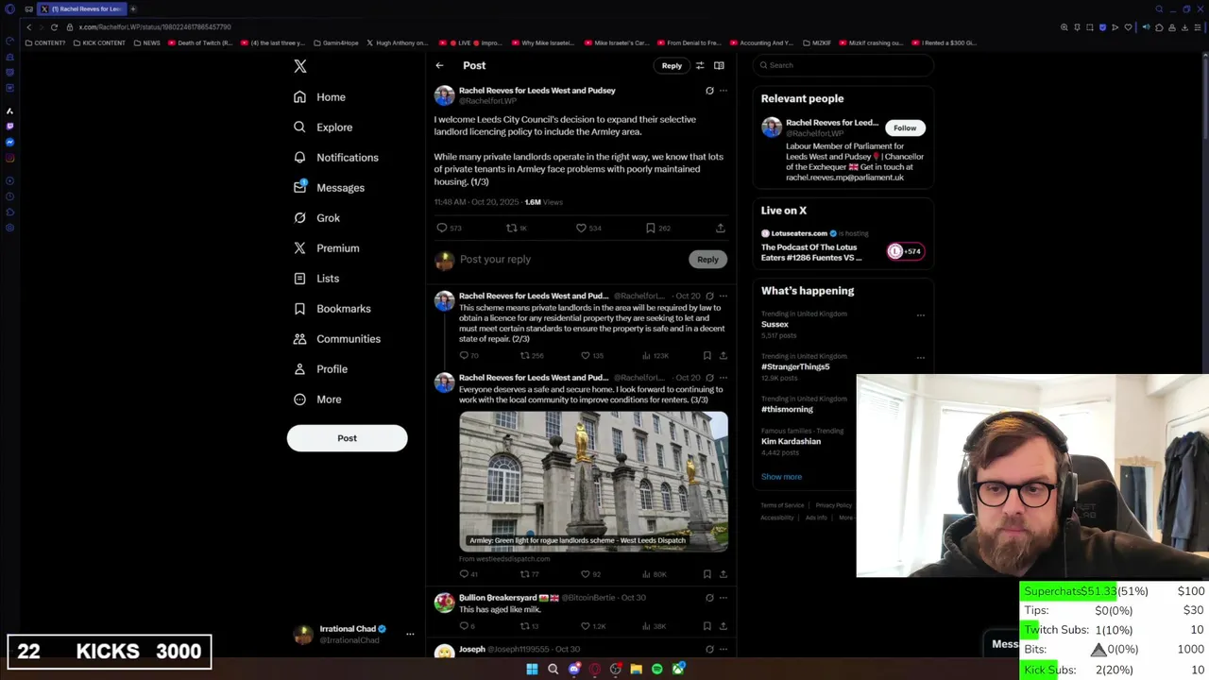This screenshot has width=1209, height=680.
Task: Open the MIZKIF bookmark folder
Action: tap(817, 42)
